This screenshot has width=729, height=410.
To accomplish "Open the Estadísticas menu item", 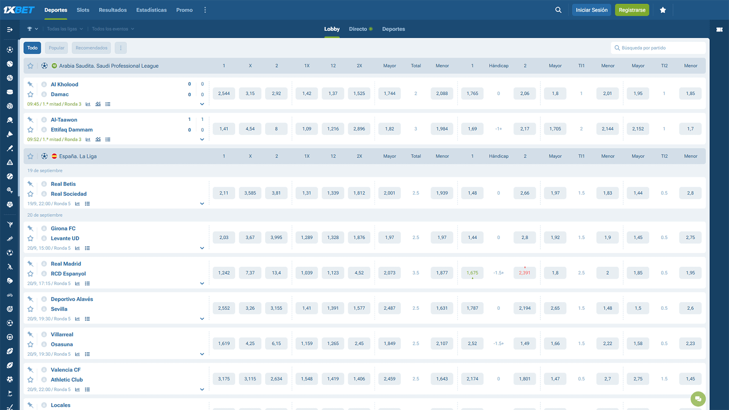I will pyautogui.click(x=151, y=10).
